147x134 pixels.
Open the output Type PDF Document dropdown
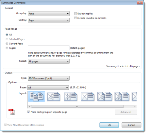(49, 78)
